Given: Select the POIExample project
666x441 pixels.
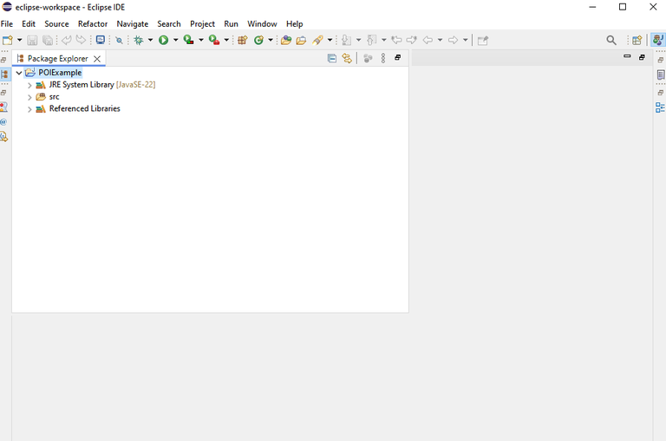Looking at the screenshot, I should click(x=60, y=73).
